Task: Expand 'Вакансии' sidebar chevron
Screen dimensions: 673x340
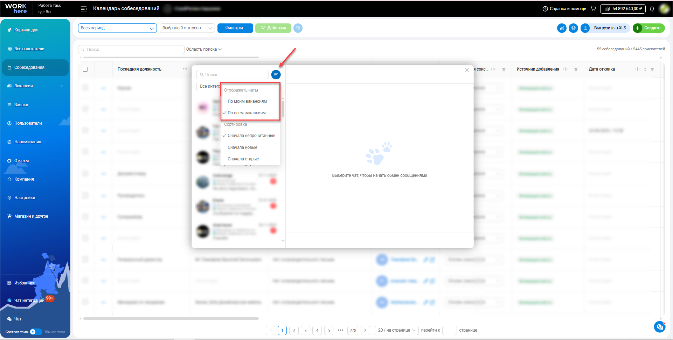Action: tap(62, 86)
